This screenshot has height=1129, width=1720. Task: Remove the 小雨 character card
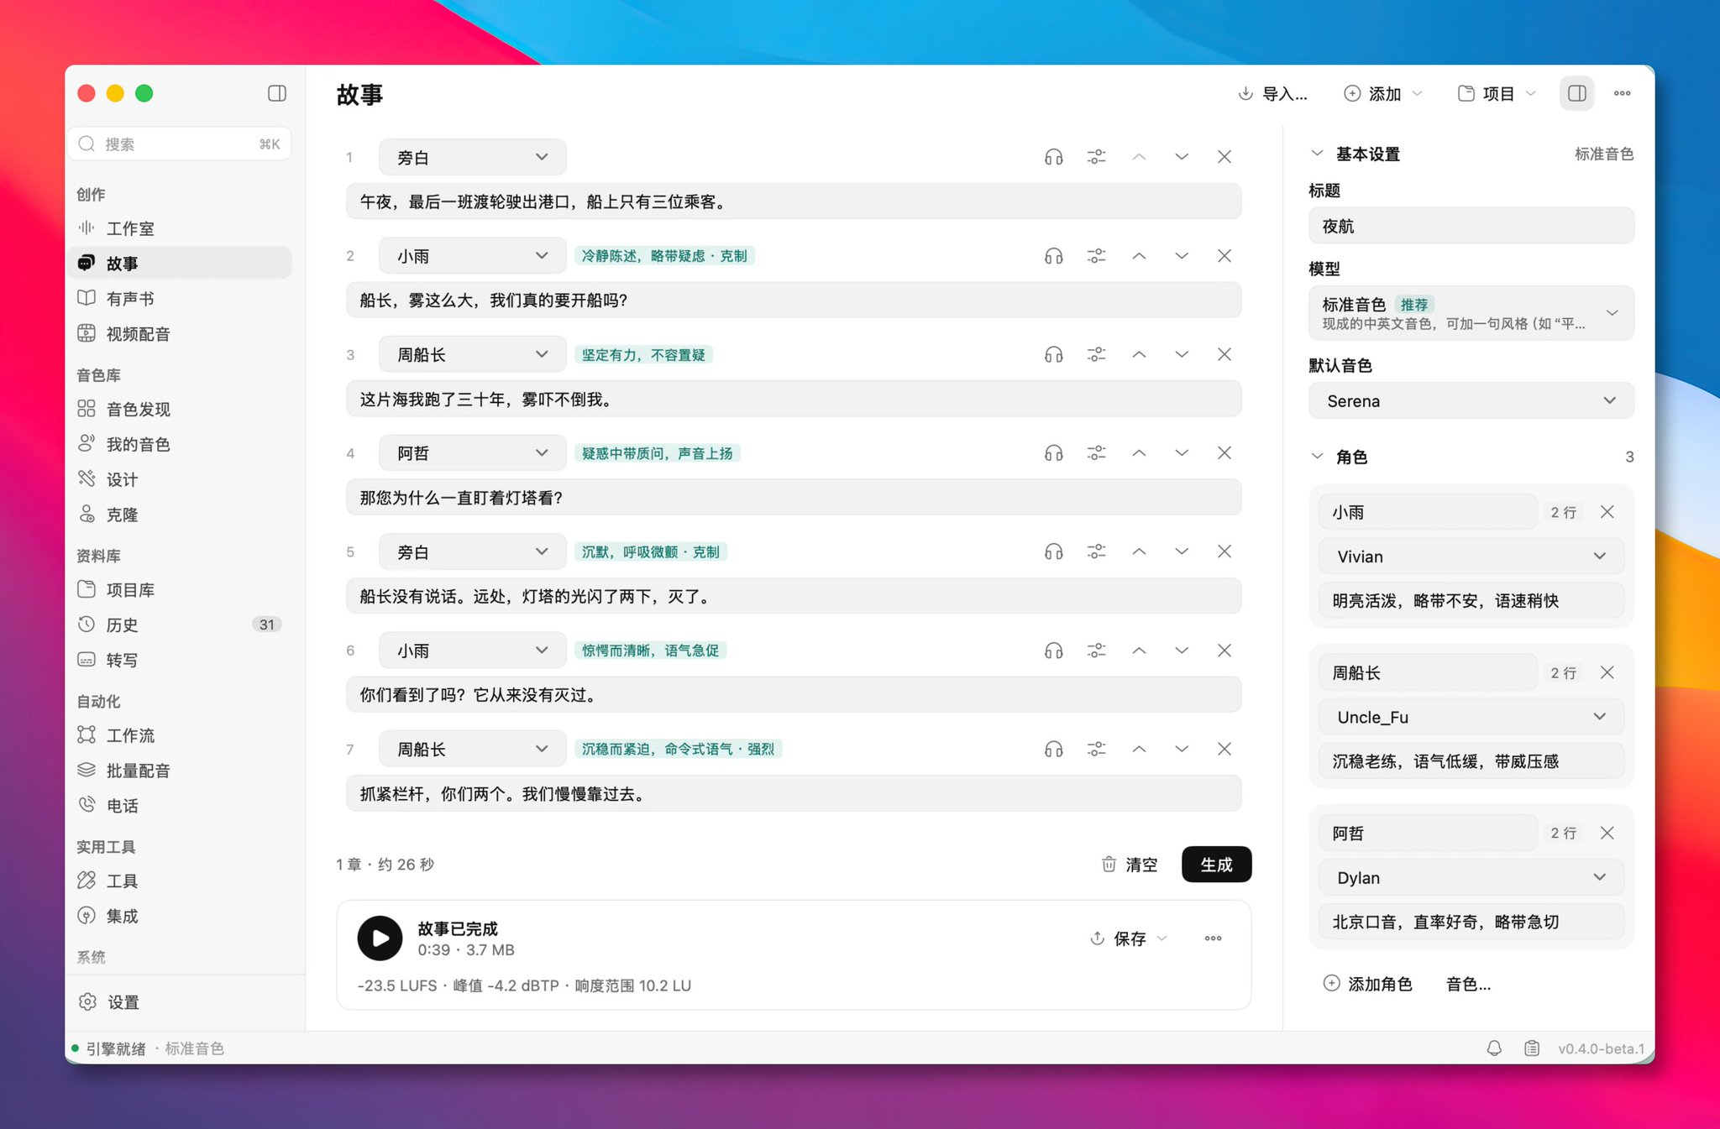1607,512
